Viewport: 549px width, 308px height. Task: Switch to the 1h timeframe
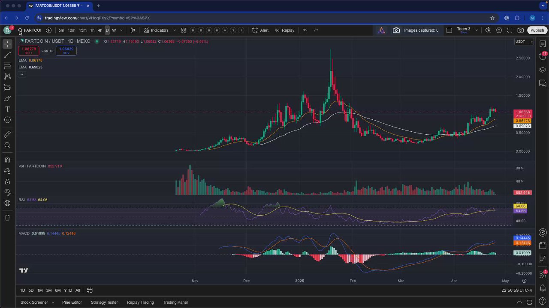(x=92, y=30)
